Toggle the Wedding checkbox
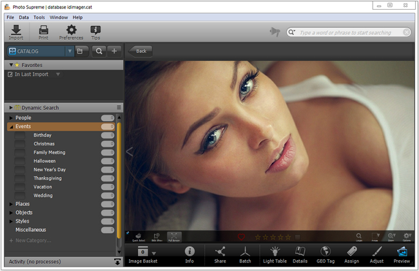419x271 pixels. (x=20, y=195)
